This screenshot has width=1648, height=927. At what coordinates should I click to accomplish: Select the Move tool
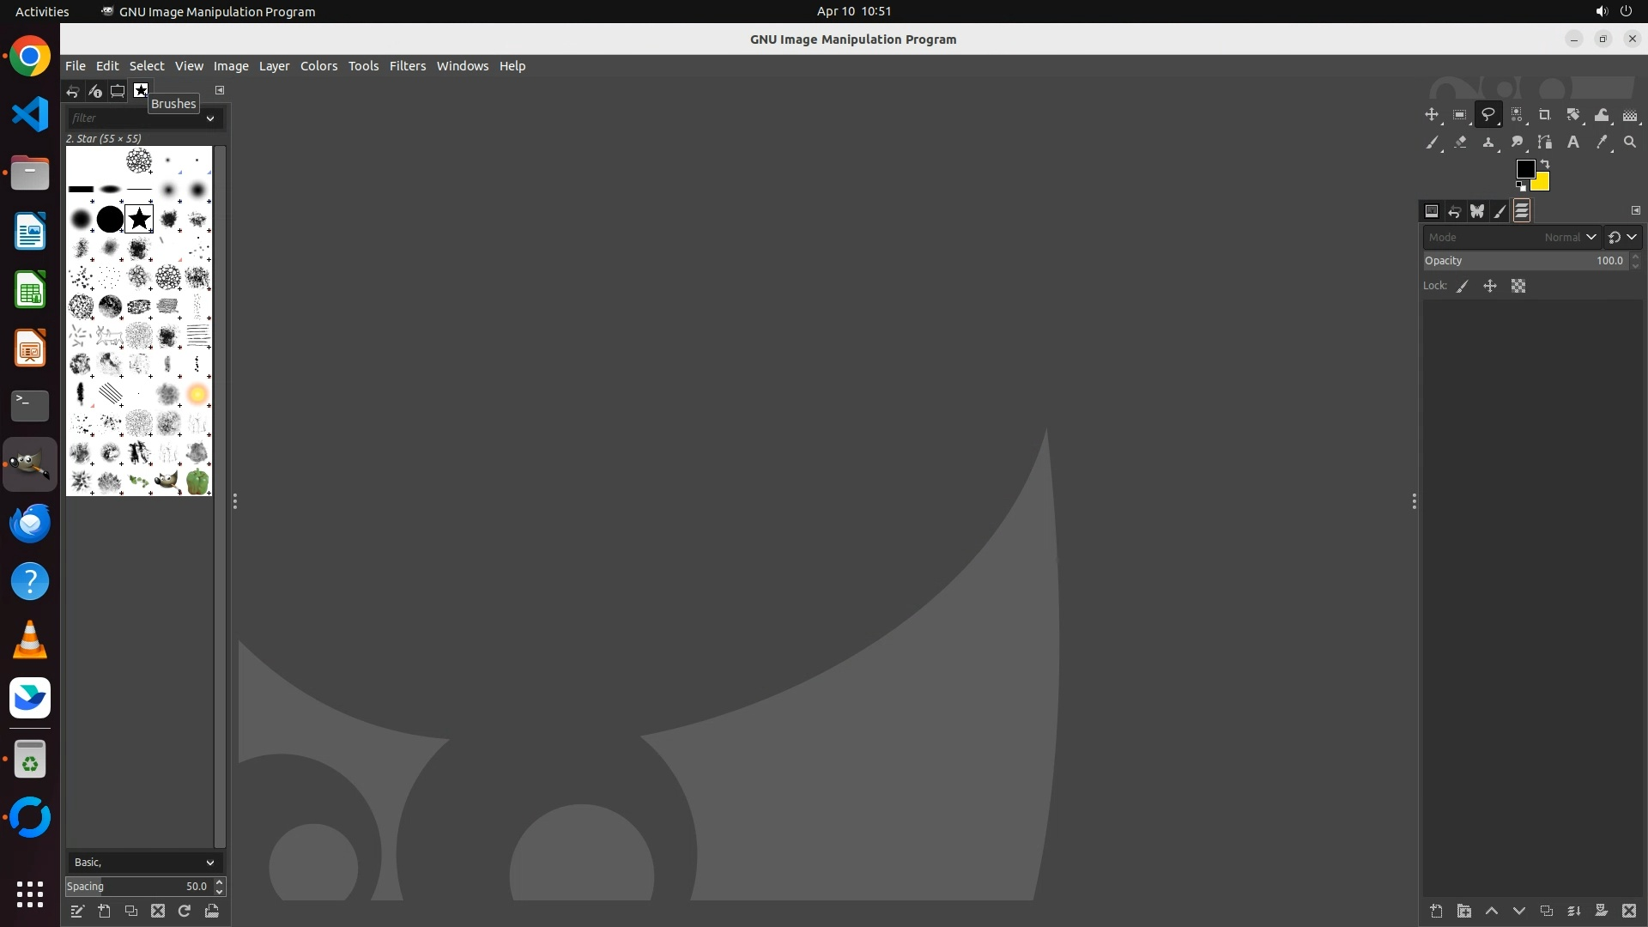[x=1431, y=115]
